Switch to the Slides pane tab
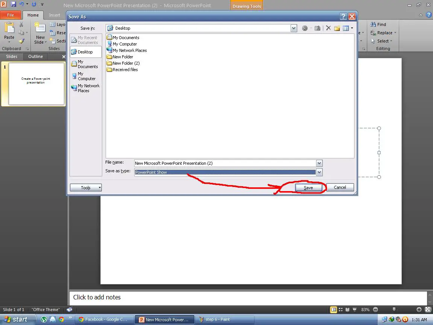This screenshot has width=433, height=325. click(x=12, y=56)
